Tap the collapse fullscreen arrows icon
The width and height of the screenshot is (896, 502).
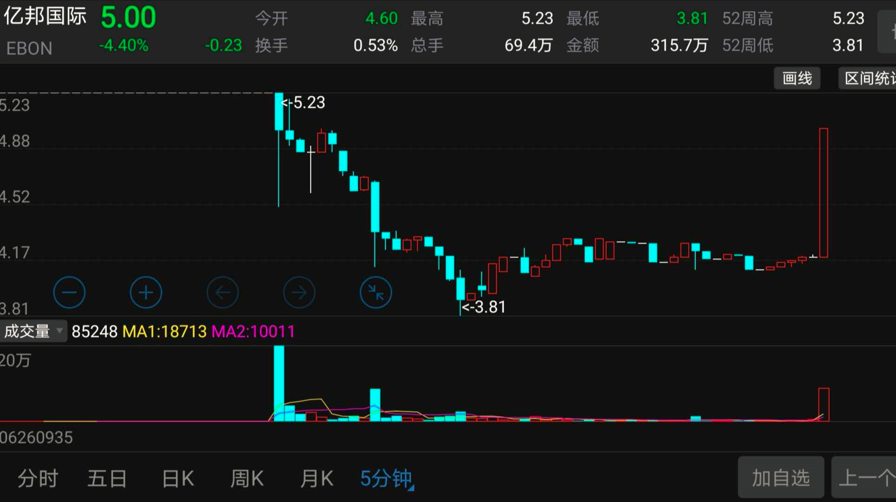[376, 293]
